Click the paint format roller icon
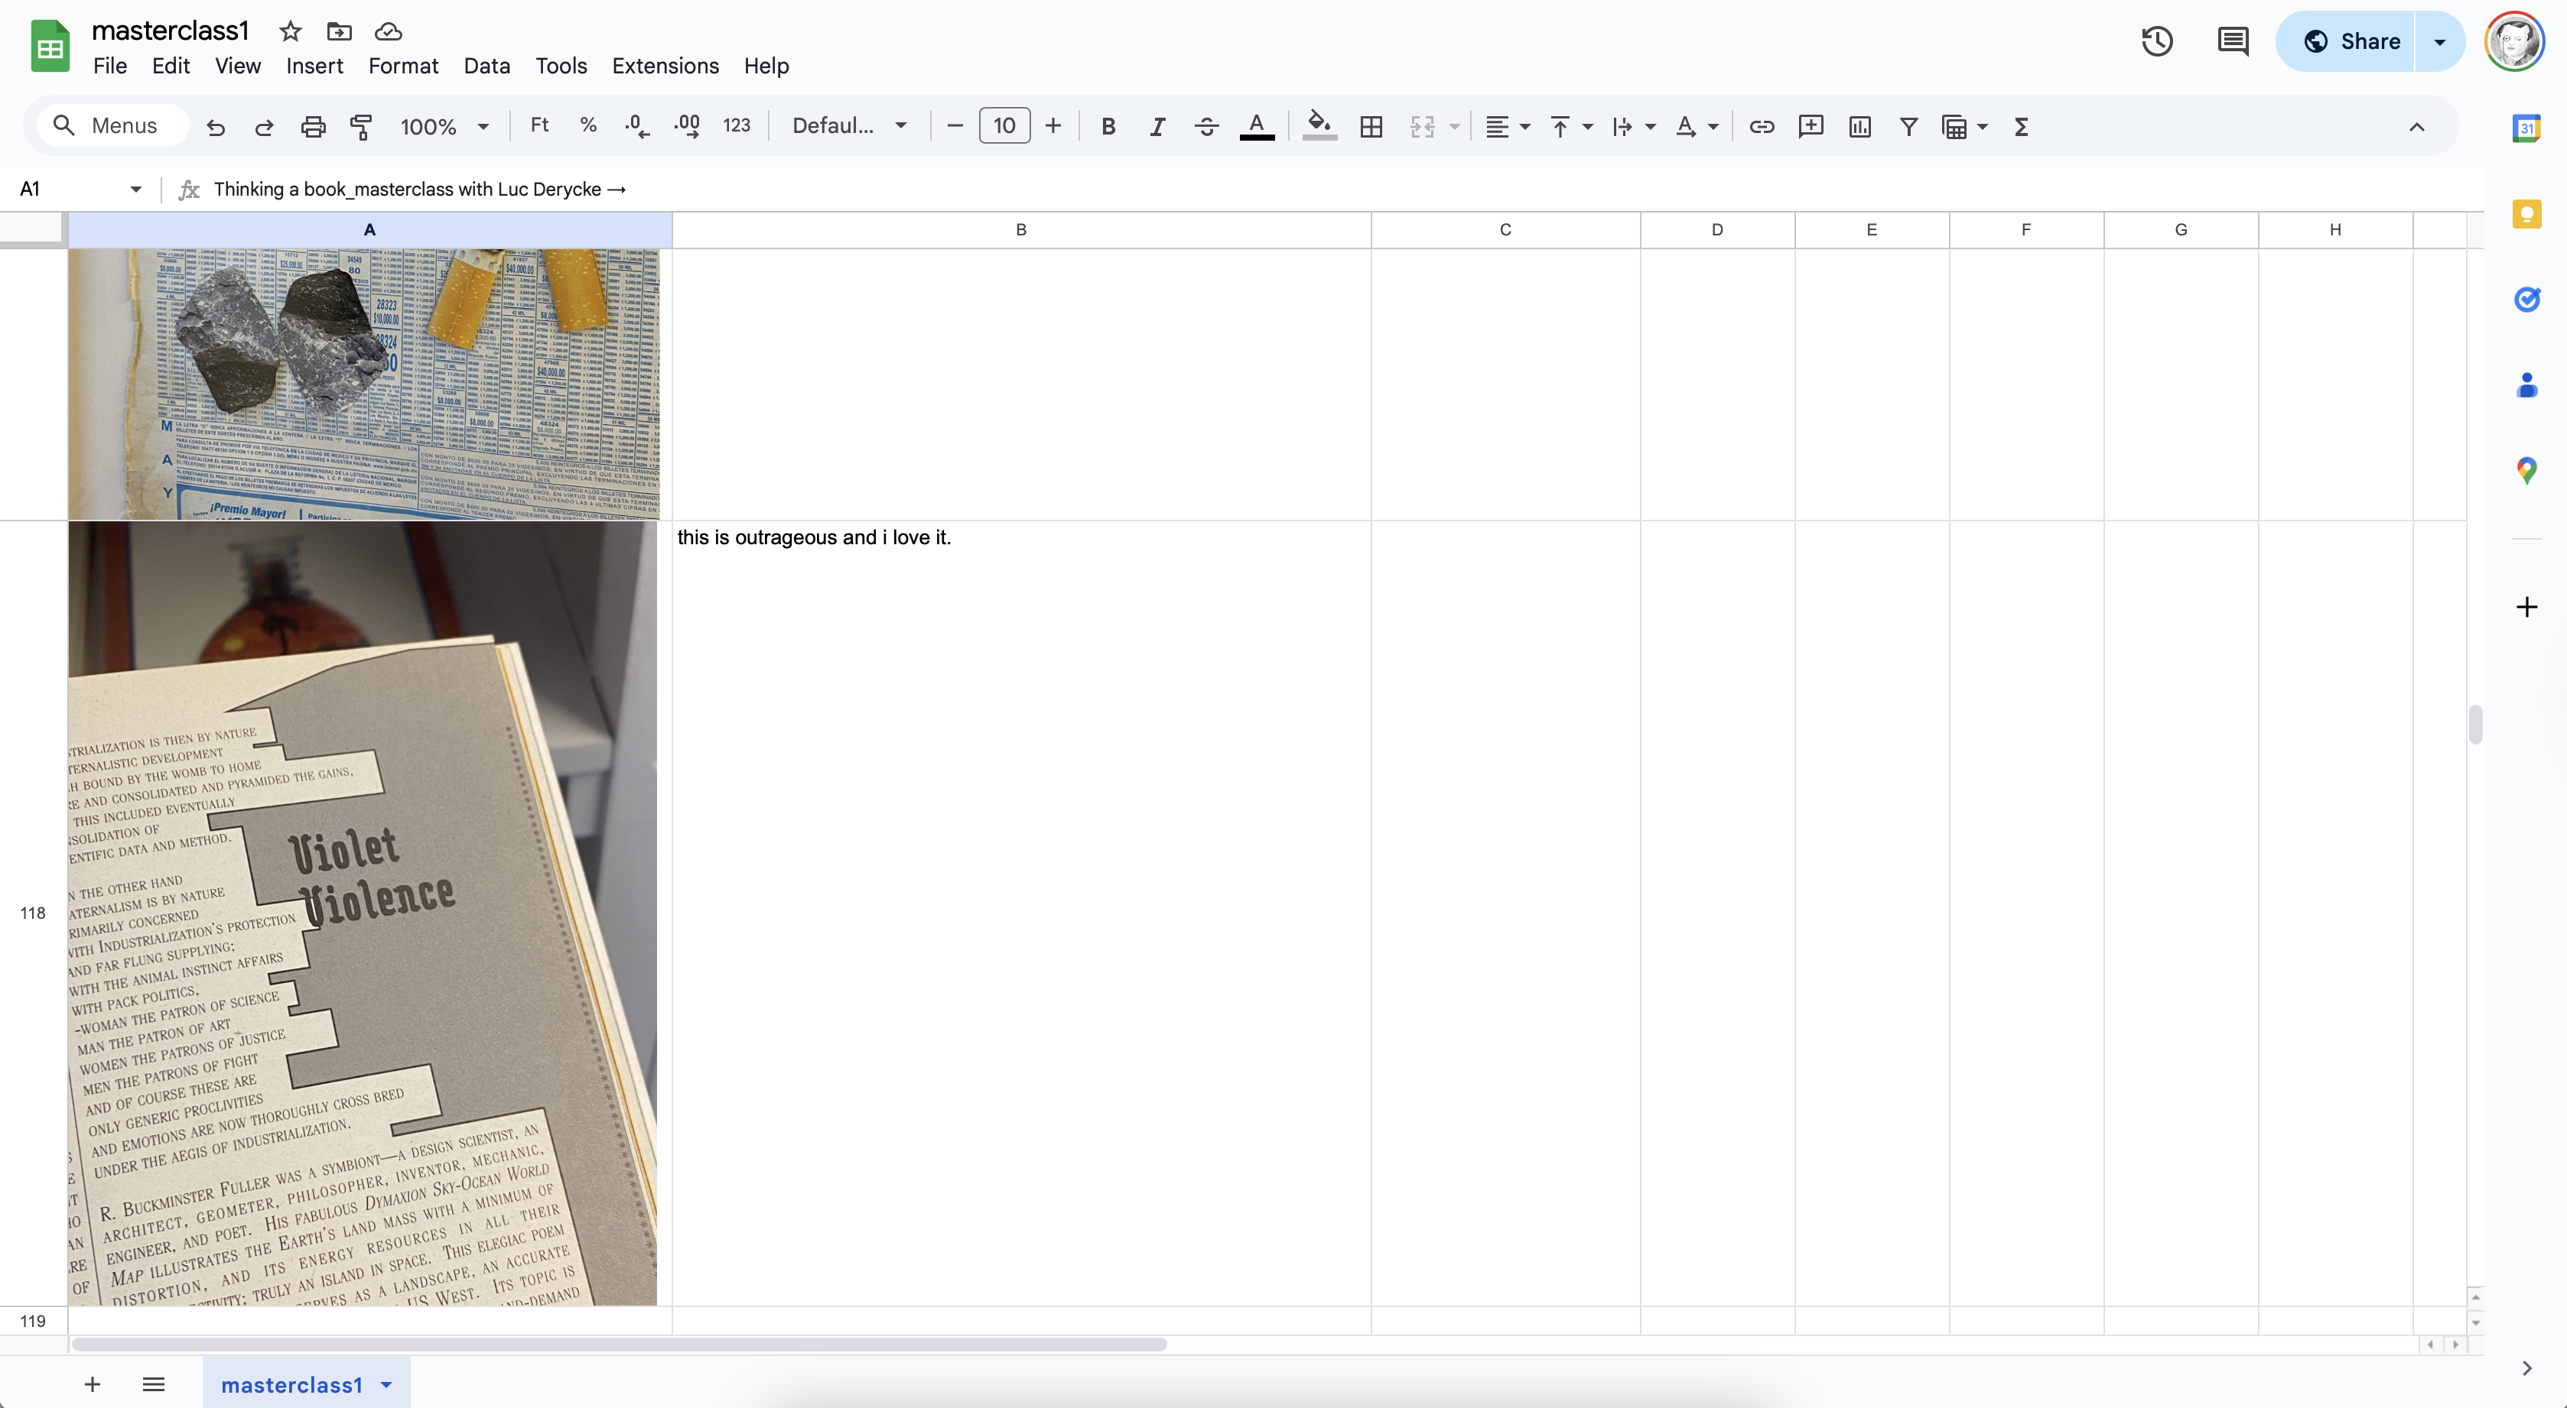The image size is (2567, 1408). click(x=361, y=126)
